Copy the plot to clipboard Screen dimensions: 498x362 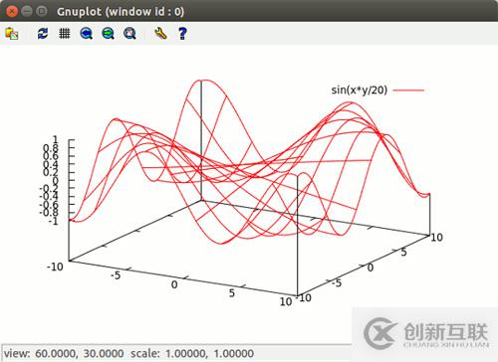12,34
